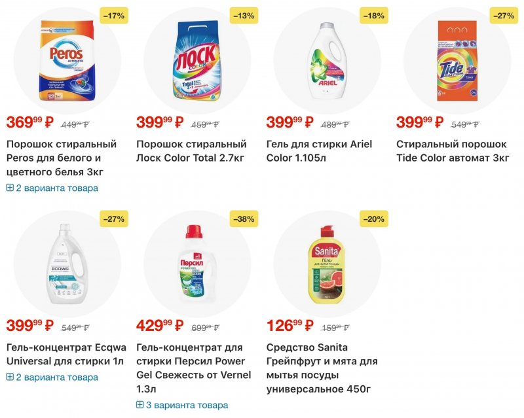Click the −17% discount badge on Peros
This screenshot has width=524, height=418.
pyautogui.click(x=113, y=16)
